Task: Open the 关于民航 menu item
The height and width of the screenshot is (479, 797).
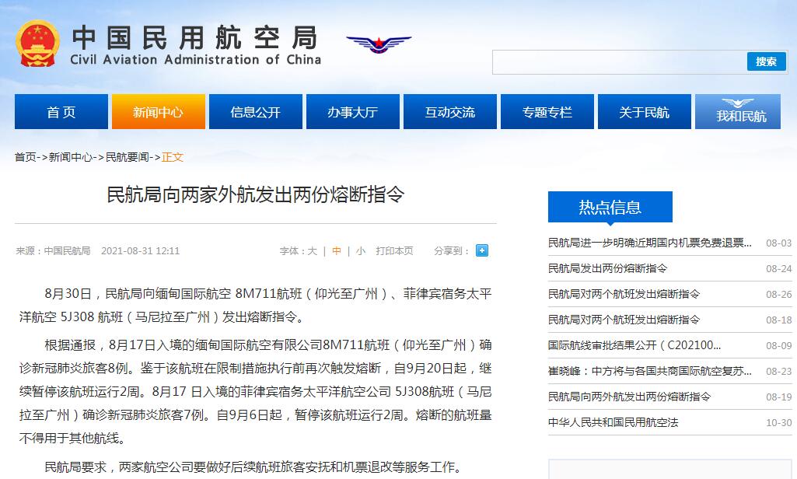Action: point(644,112)
